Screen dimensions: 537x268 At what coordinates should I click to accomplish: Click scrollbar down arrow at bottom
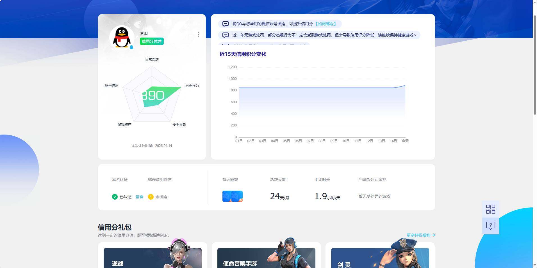point(535,265)
